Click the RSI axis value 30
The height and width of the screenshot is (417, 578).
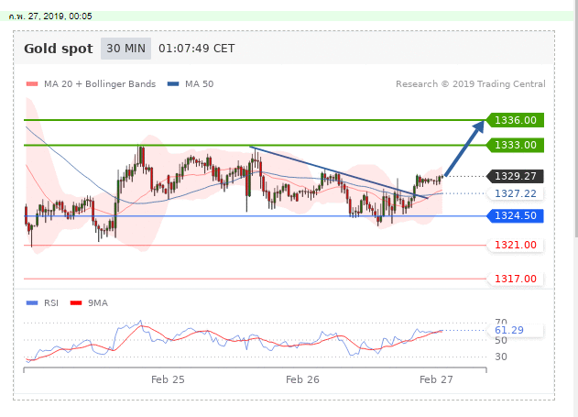coord(501,357)
